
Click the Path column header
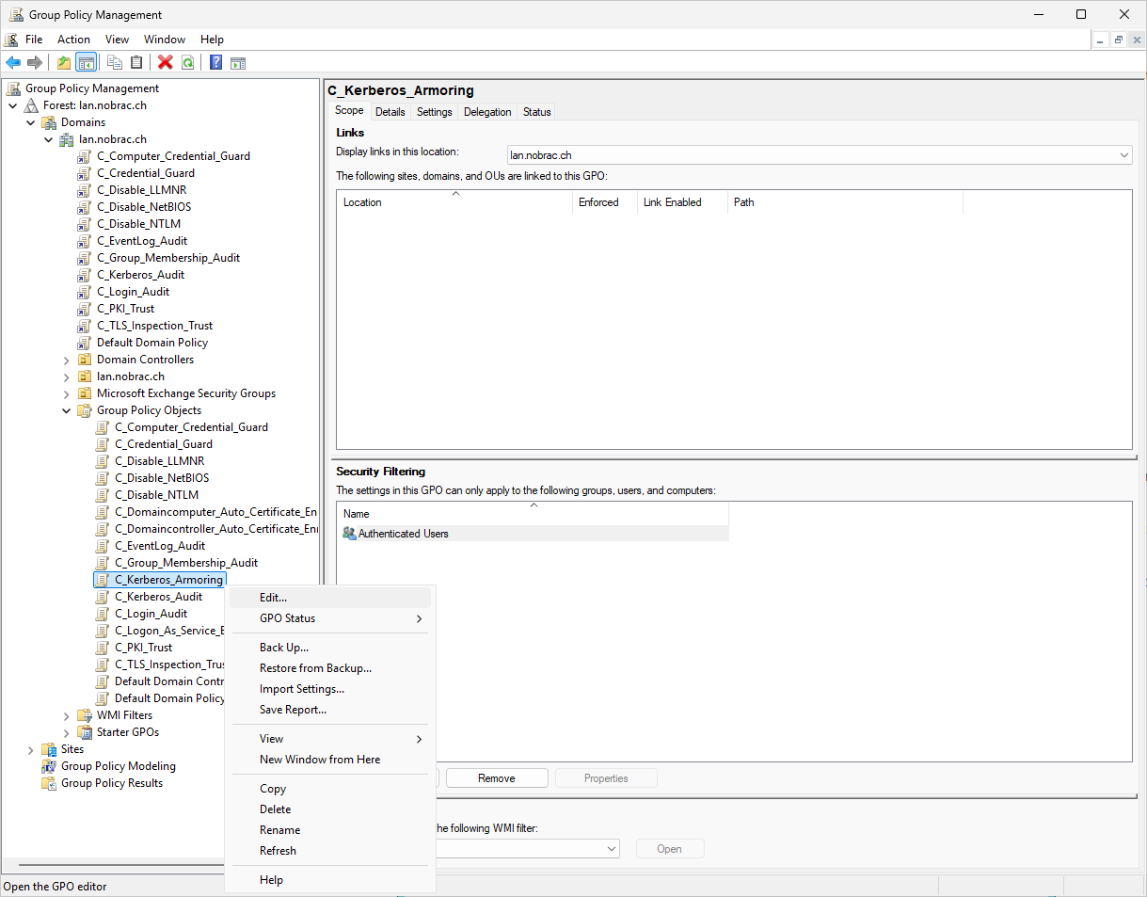point(845,202)
